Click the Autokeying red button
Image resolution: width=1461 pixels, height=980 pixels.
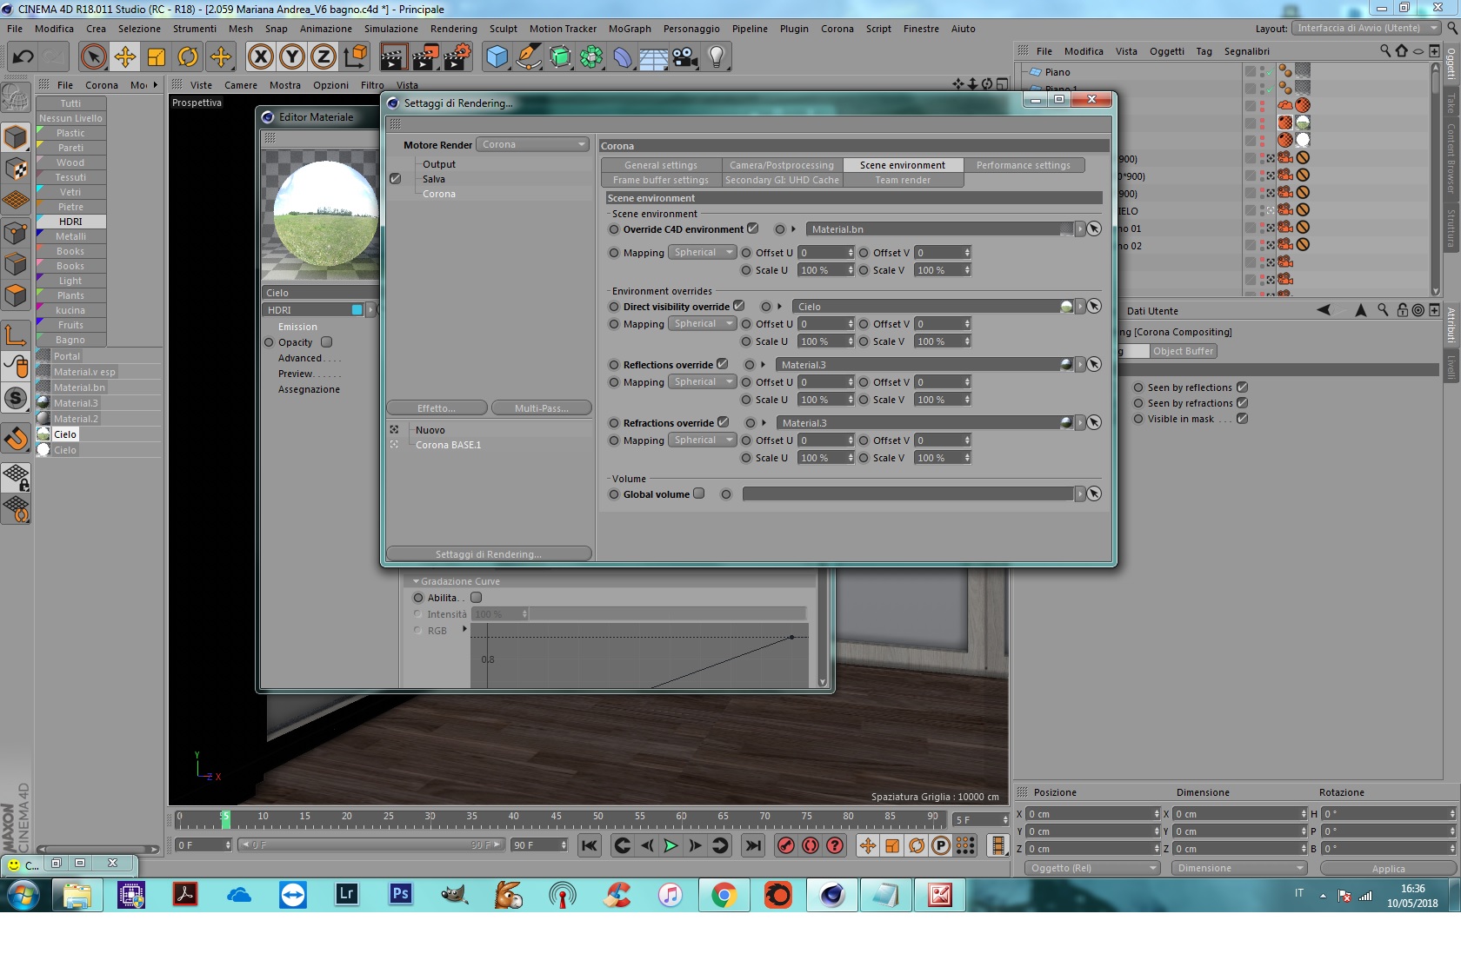[811, 845]
